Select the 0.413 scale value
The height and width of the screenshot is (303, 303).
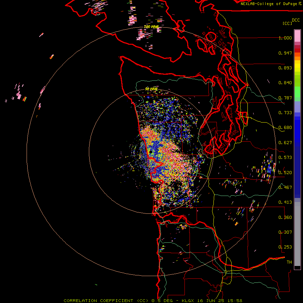285,202
